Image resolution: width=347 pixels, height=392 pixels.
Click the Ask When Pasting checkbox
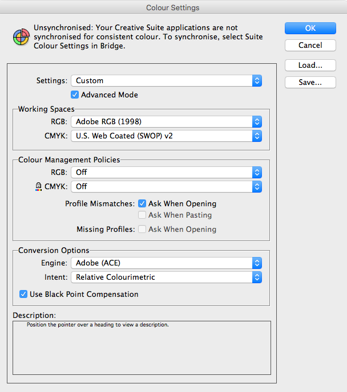pos(142,215)
